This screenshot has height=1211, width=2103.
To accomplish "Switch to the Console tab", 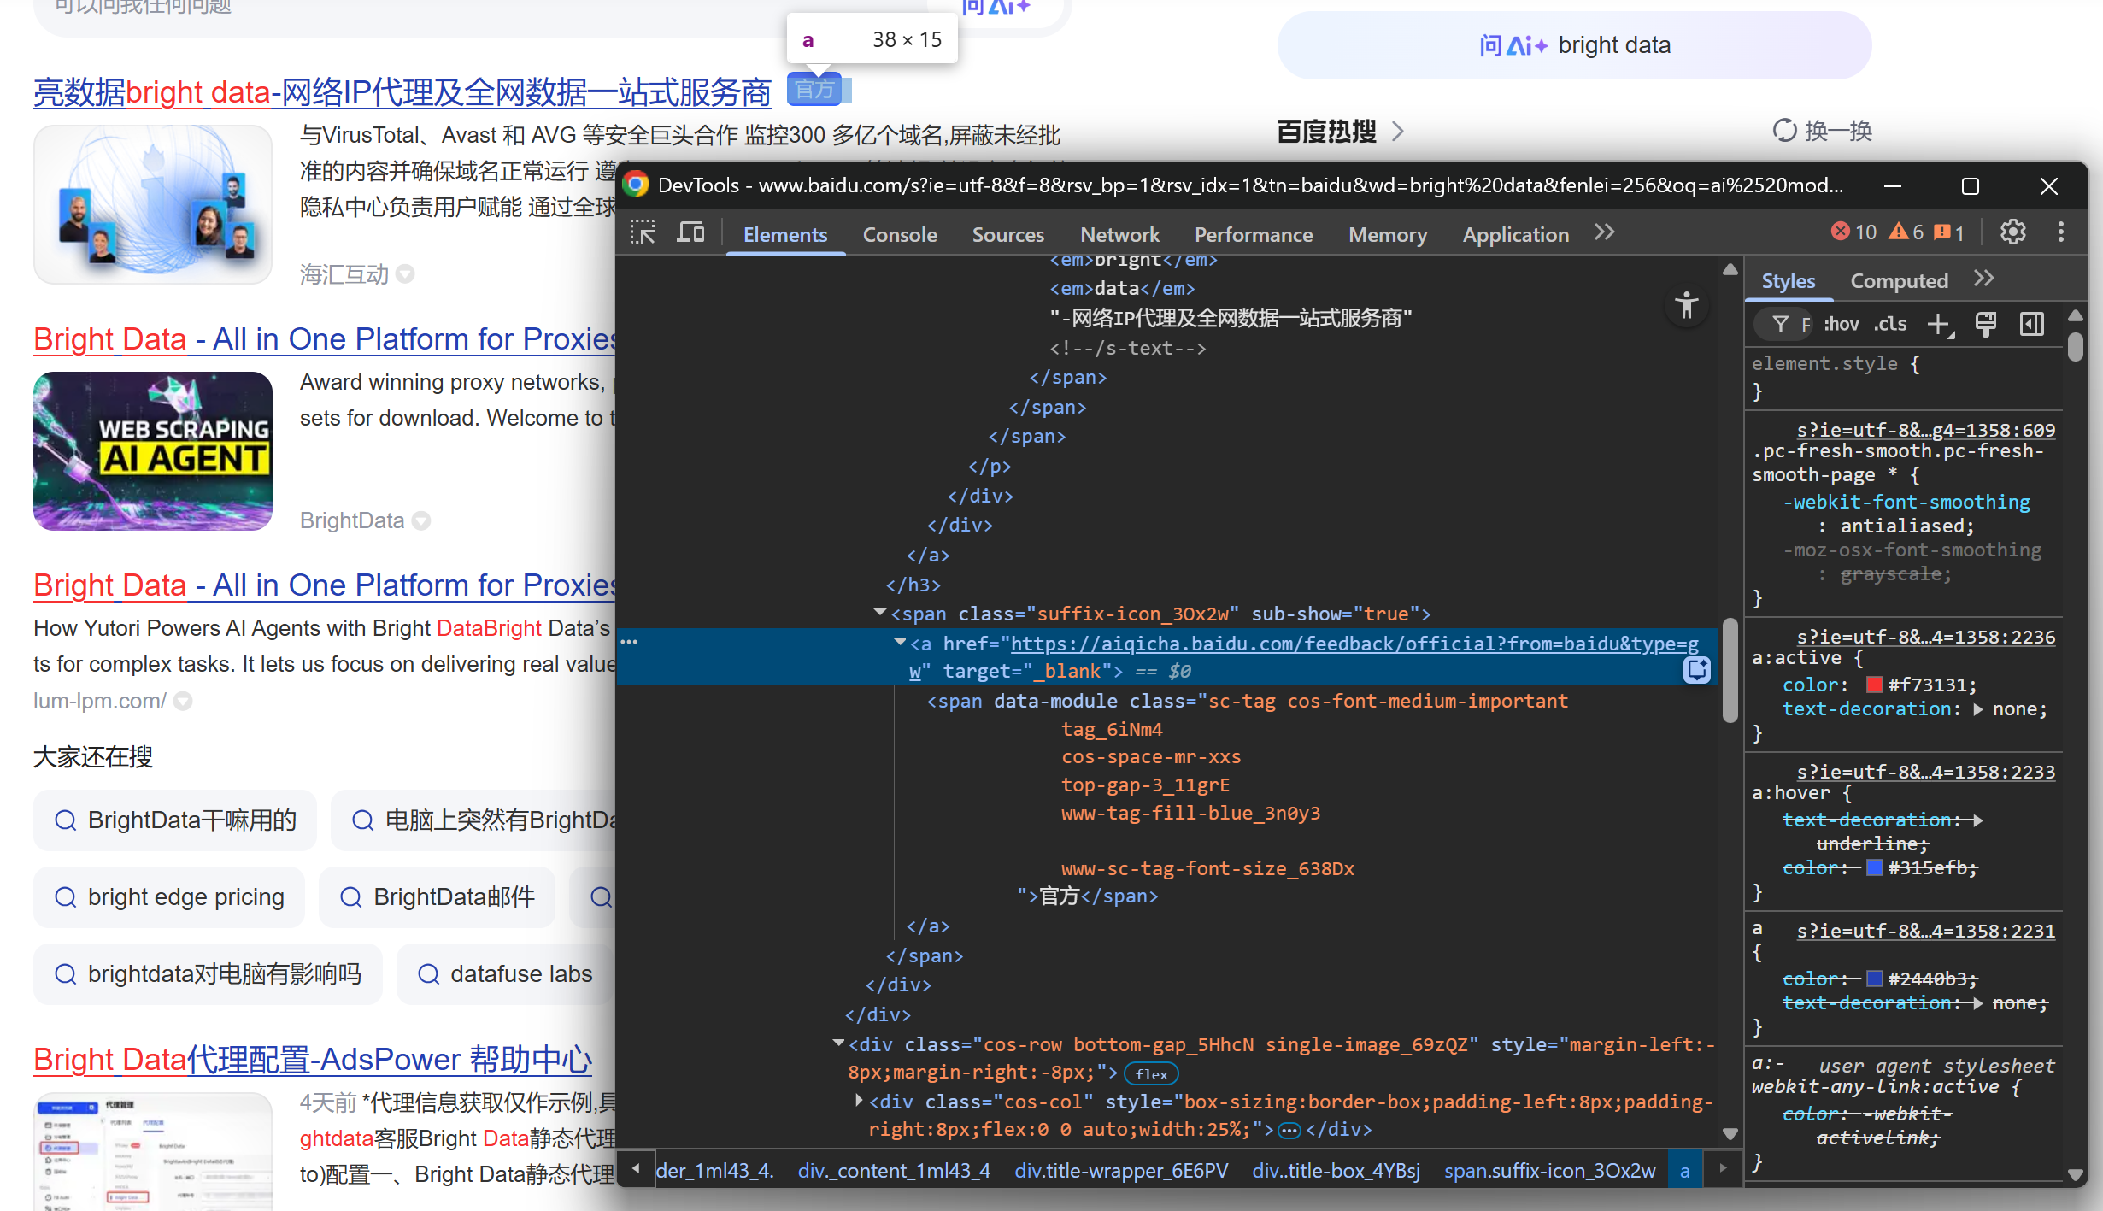I will 900,234.
